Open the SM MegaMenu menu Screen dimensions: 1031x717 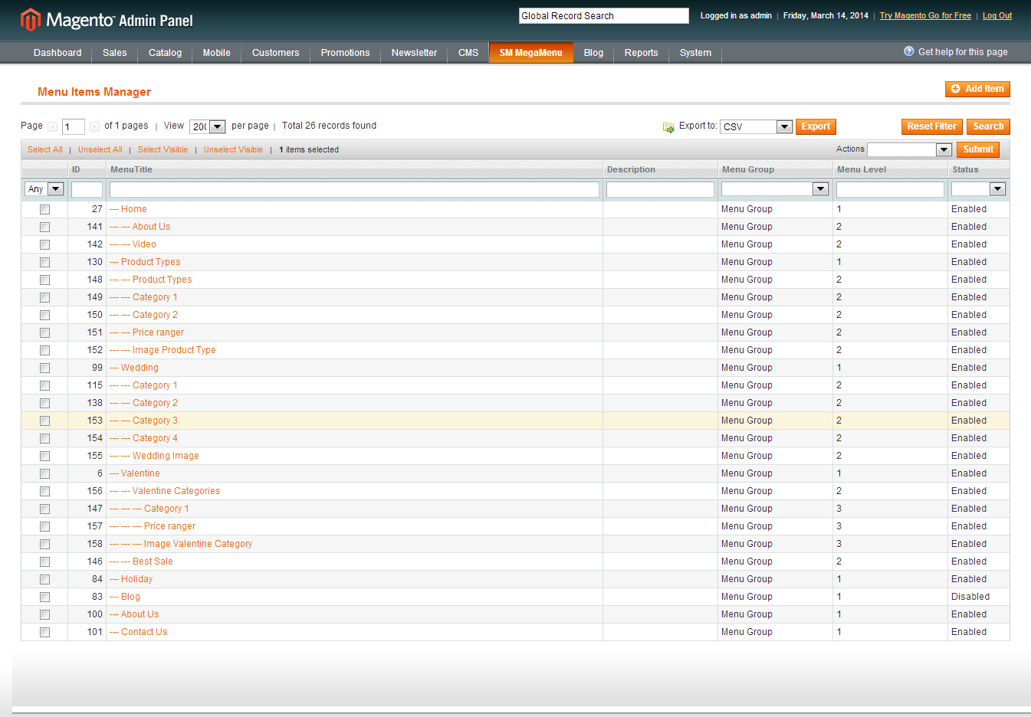531,53
